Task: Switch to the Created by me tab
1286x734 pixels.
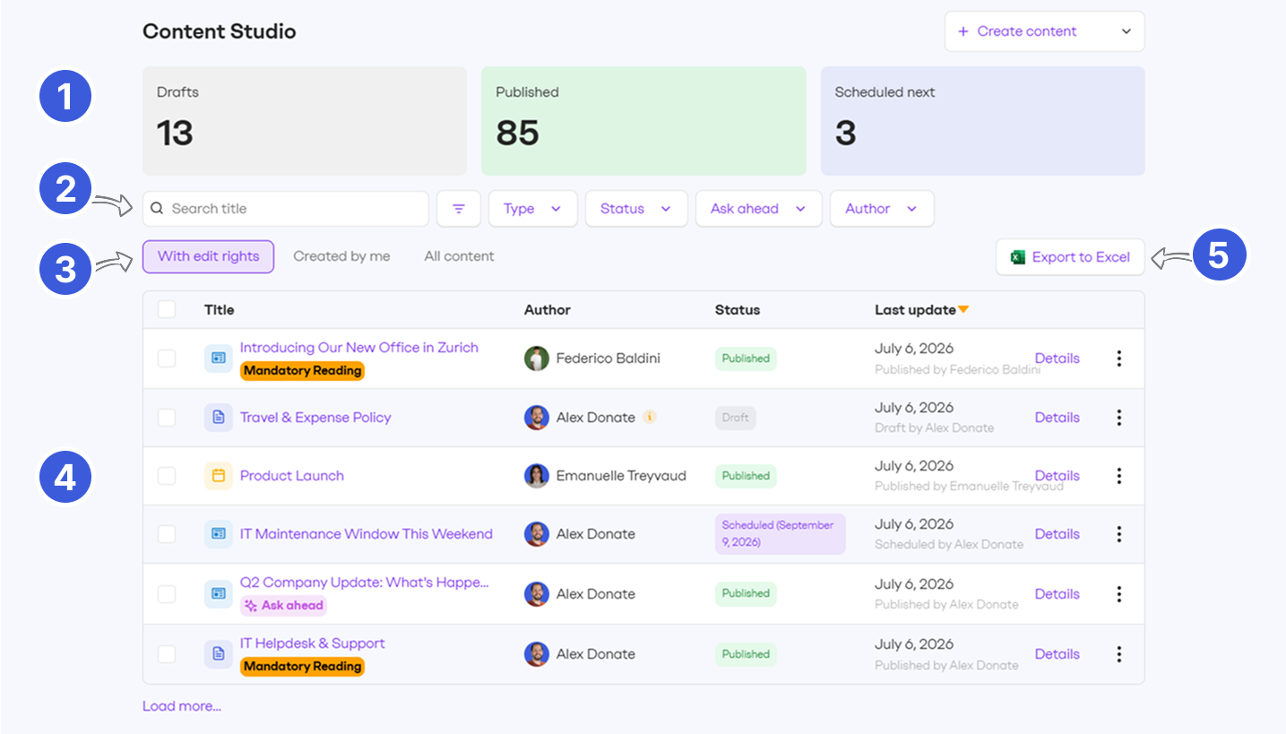Action: pos(341,256)
